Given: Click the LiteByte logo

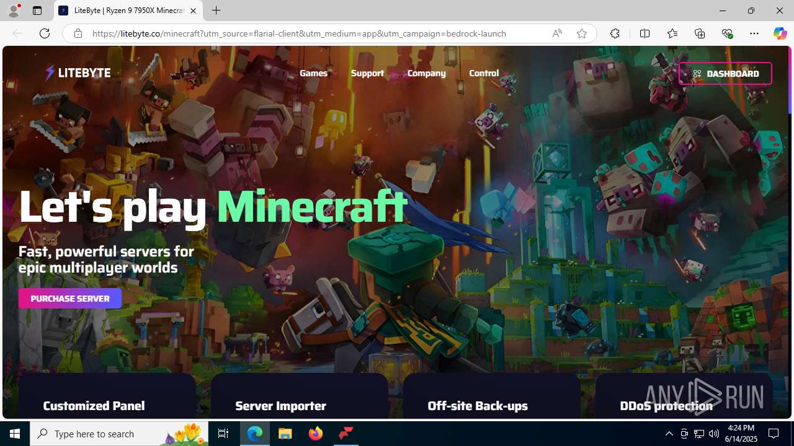Looking at the screenshot, I should 78,73.
